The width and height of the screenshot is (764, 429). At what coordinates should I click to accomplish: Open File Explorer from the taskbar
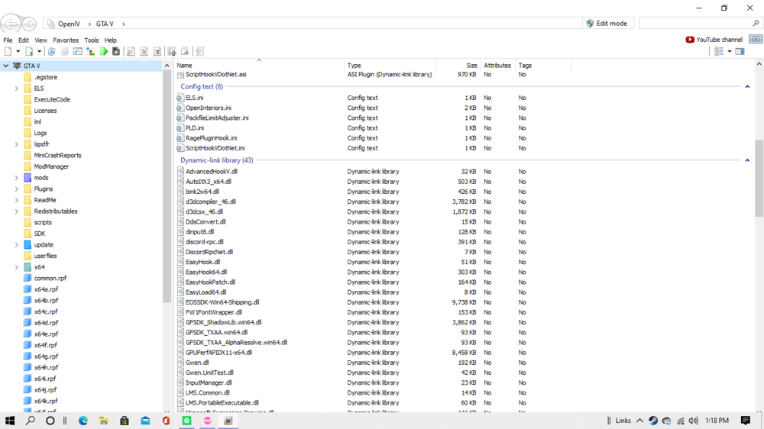tap(104, 421)
